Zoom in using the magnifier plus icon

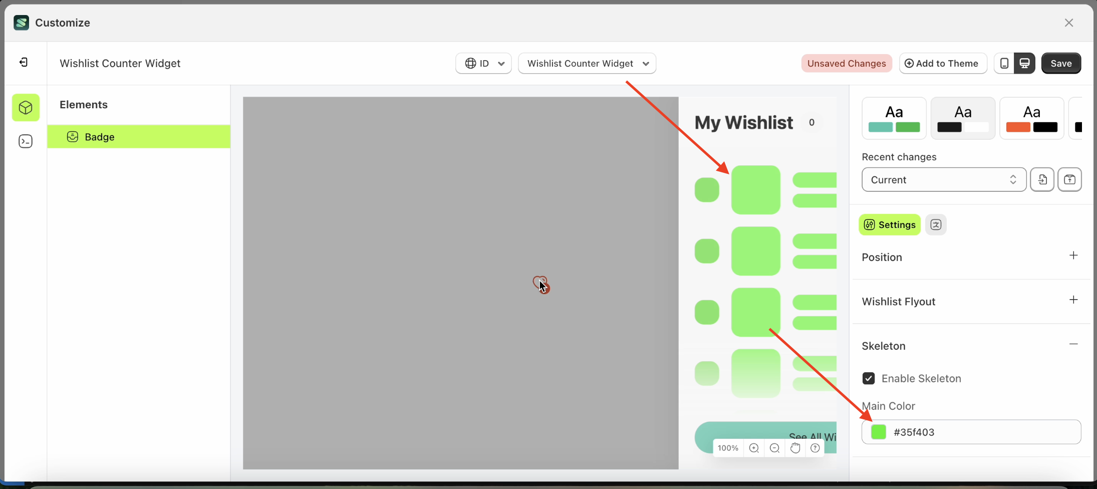pos(754,448)
